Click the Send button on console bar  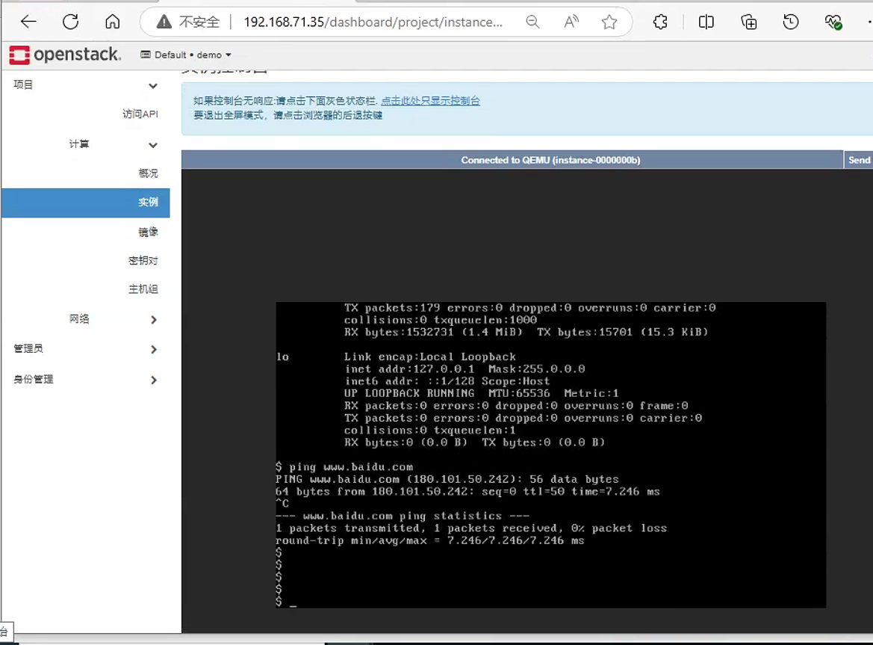[859, 160]
